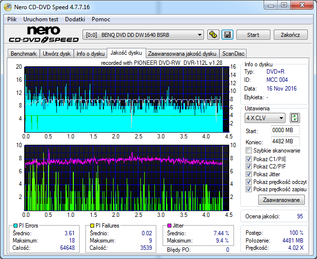Click the disc type value DVD+R
317x259 pixels.
(x=275, y=72)
